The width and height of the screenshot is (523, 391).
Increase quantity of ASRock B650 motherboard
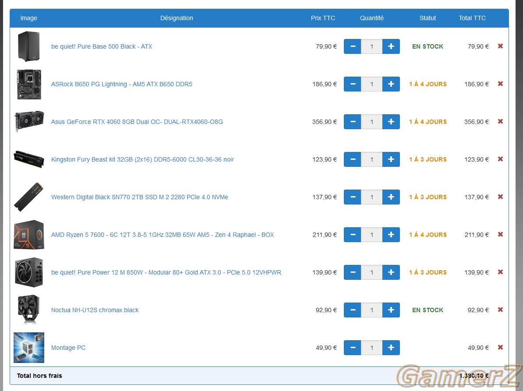point(391,84)
